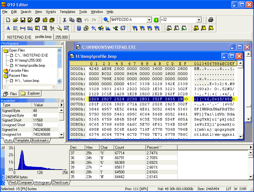This screenshot has width=254, height=192.
Task: Click the Paste clipboard icon
Action: [x=79, y=20]
